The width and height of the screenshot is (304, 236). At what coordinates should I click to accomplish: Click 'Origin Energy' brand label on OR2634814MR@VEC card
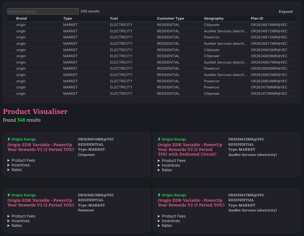(24, 139)
